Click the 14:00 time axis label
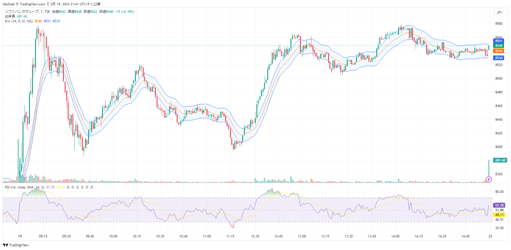Image resolution: width=511 pixels, height=250 pixels. (x=395, y=236)
